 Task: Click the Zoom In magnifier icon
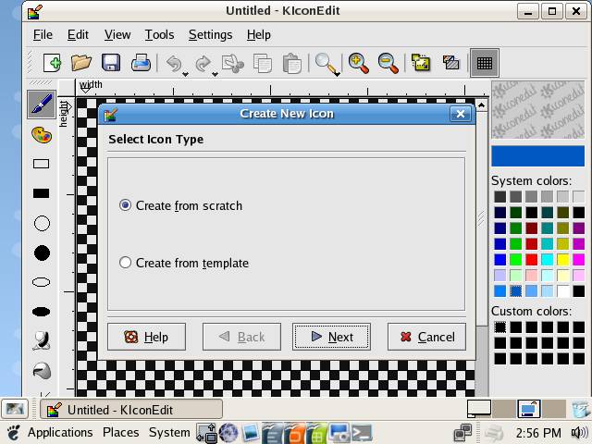(359, 63)
